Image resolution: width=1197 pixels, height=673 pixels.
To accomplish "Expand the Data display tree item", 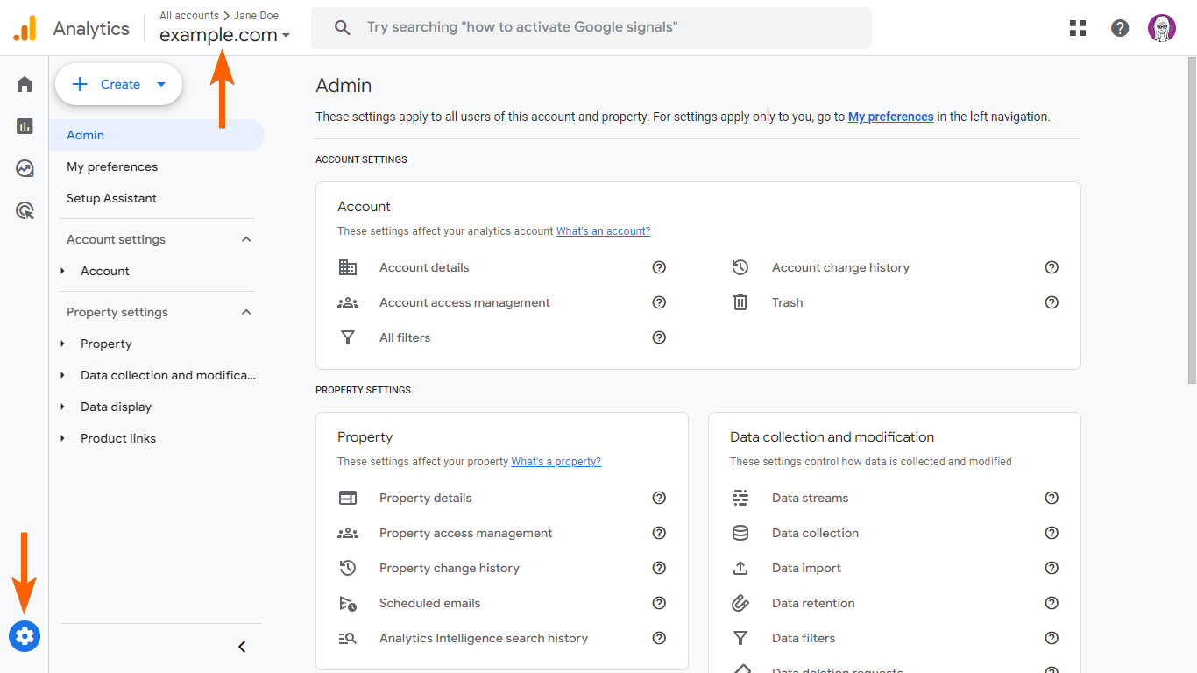I will click(63, 407).
